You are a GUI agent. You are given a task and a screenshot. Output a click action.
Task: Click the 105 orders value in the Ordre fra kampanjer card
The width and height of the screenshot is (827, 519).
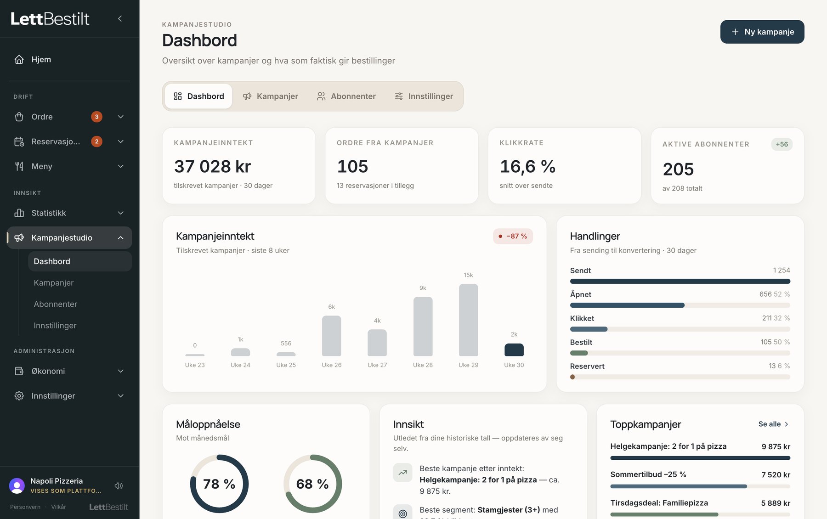pyautogui.click(x=352, y=166)
